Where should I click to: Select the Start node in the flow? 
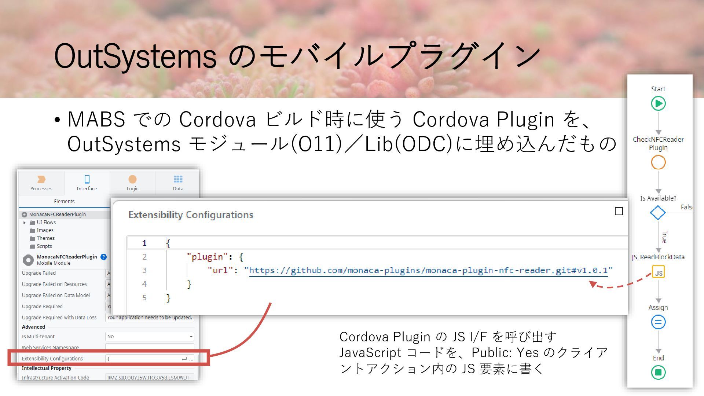pyautogui.click(x=658, y=103)
